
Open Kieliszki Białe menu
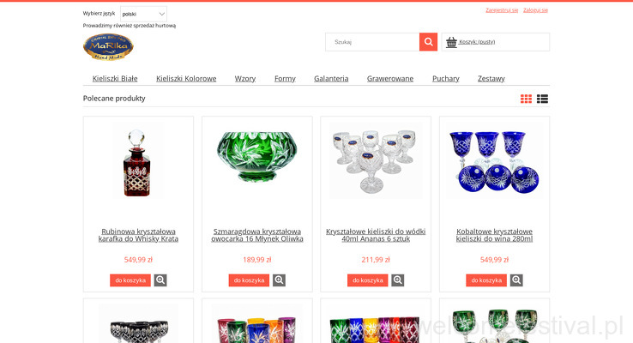click(115, 79)
